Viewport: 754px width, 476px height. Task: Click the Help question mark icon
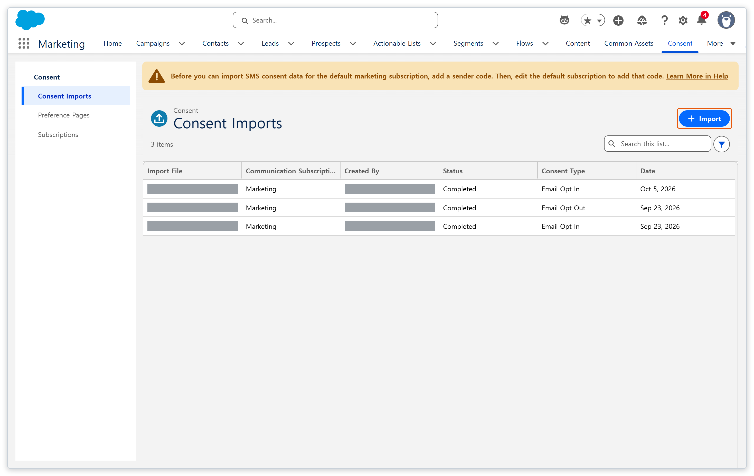point(664,20)
